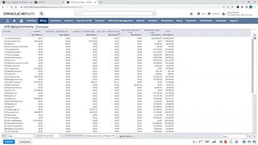This screenshot has width=258, height=145.
Task: Click the Current column header
Action: point(37,31)
